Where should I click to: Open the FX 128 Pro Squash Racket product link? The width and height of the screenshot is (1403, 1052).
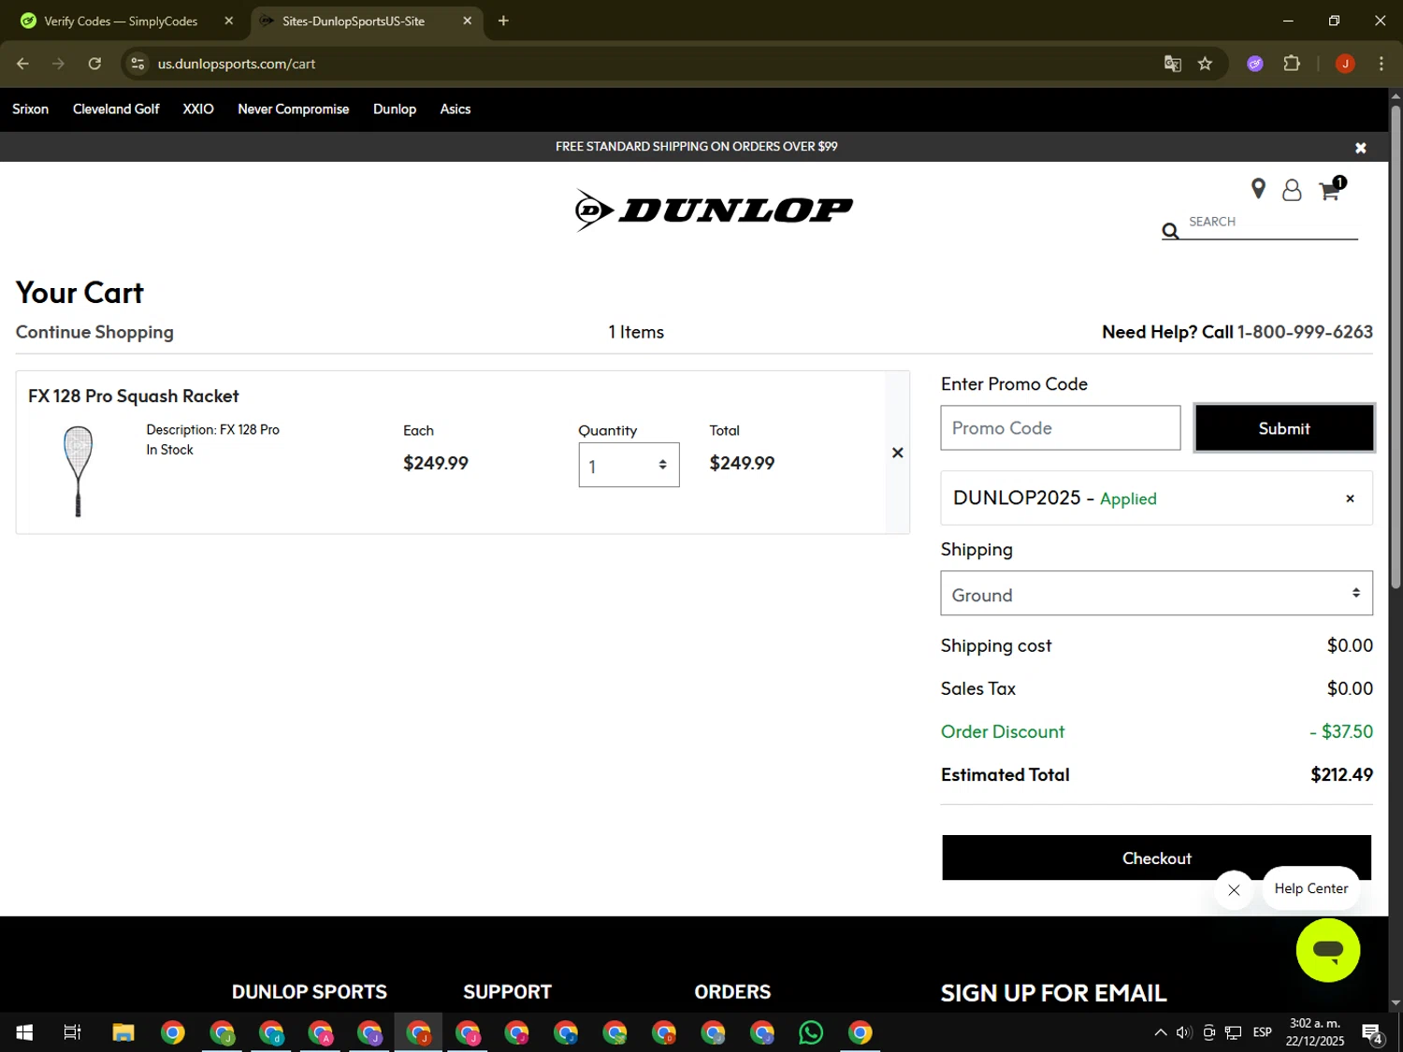coord(133,396)
